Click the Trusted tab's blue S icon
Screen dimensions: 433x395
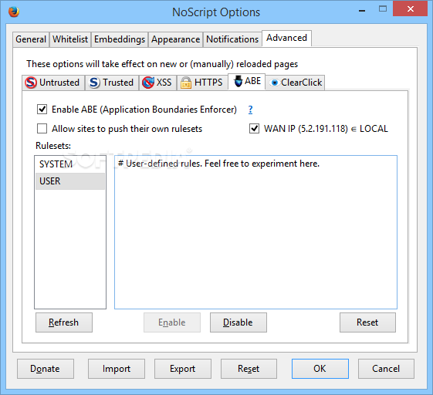click(x=94, y=83)
